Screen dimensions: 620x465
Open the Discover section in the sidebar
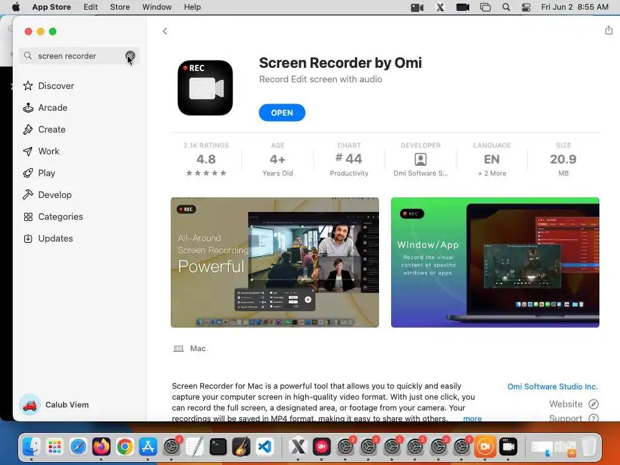click(x=48, y=86)
